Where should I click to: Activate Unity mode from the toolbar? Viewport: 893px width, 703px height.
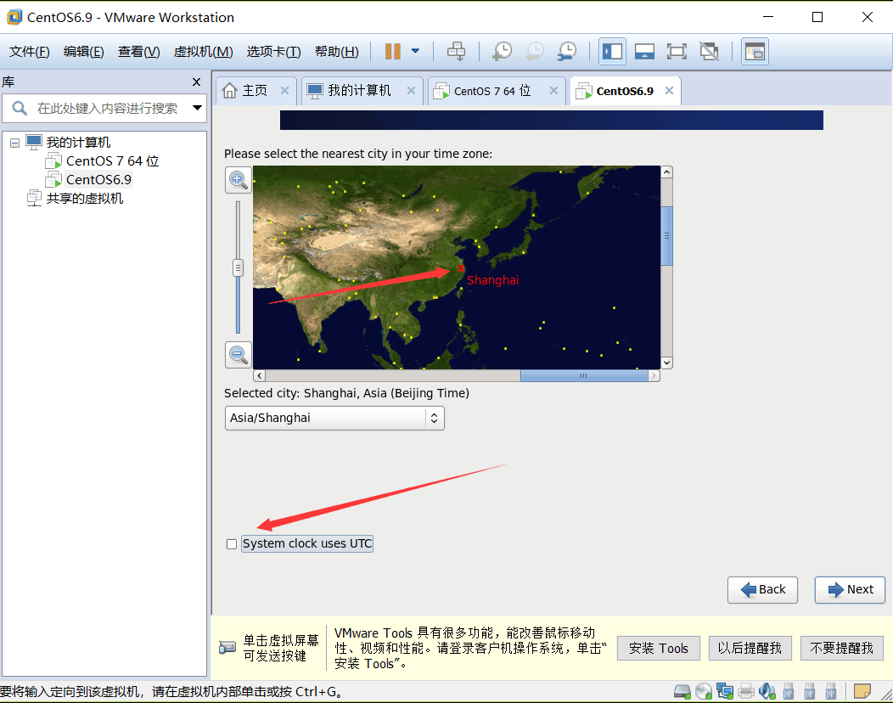click(709, 51)
